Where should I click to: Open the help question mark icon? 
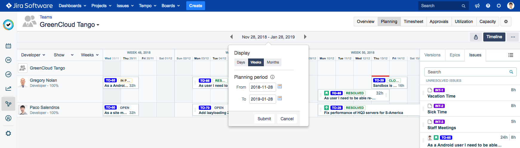coord(488,6)
